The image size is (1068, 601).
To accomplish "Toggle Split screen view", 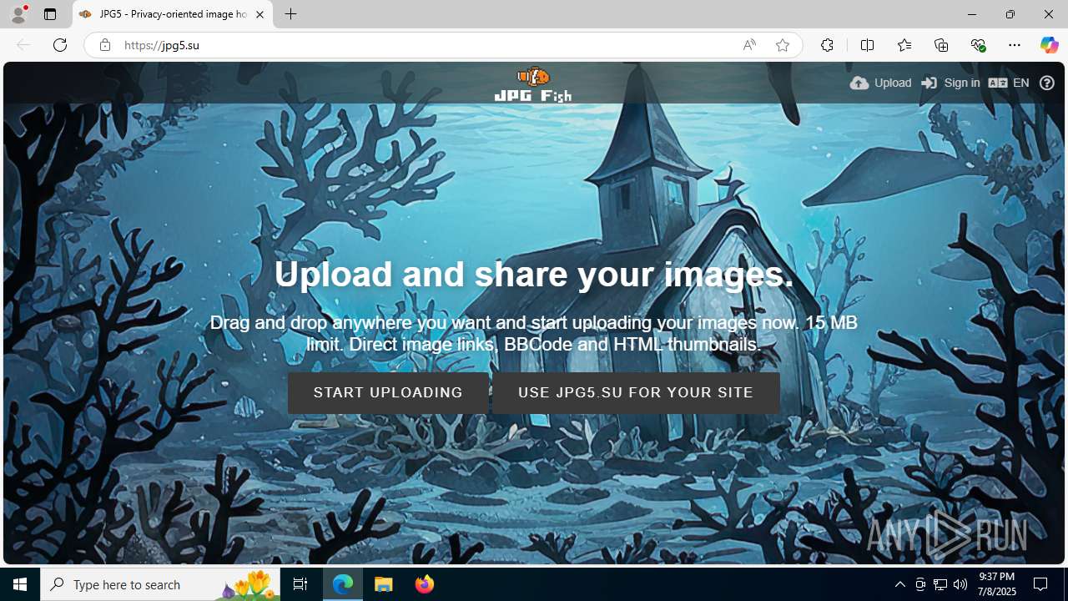I will [x=867, y=45].
